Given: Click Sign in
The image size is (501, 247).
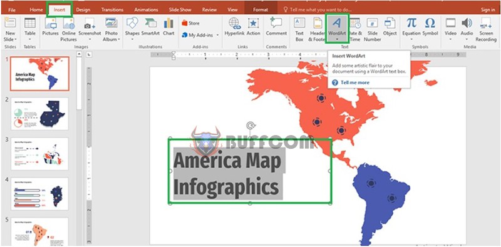Looking at the screenshot, I should coord(488,10).
